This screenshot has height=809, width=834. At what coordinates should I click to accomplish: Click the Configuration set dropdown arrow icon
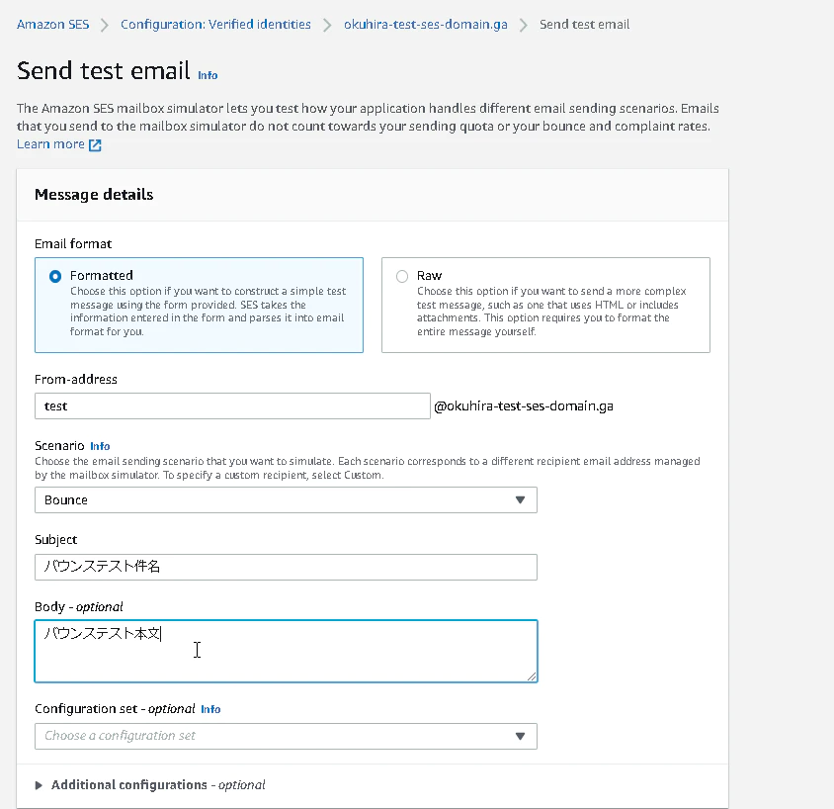point(520,736)
